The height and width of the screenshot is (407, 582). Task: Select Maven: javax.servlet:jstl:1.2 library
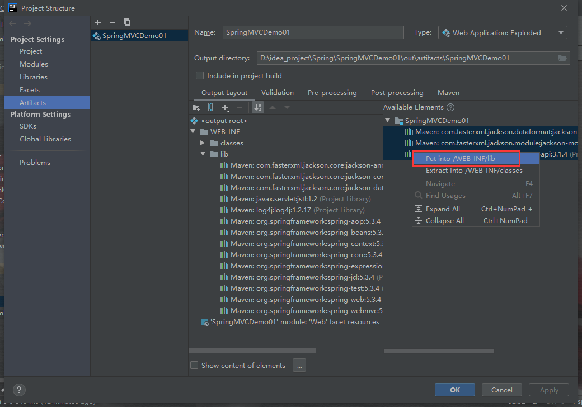tap(295, 199)
